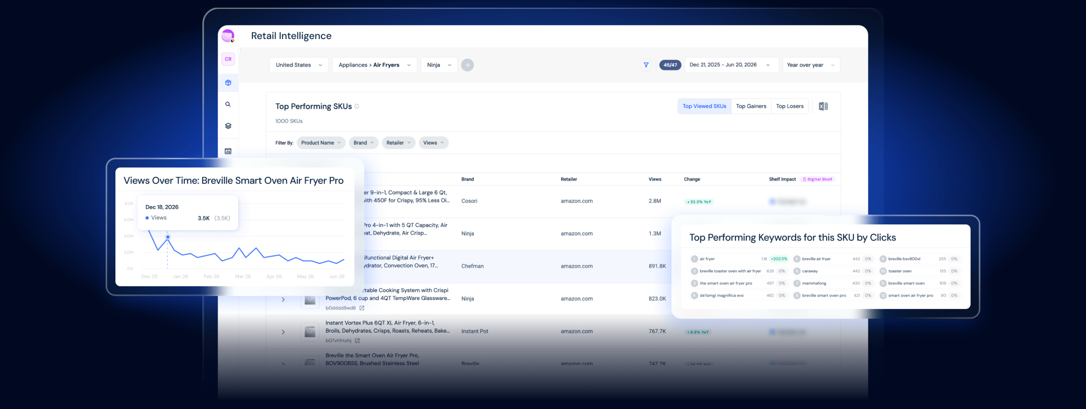The height and width of the screenshot is (409, 1086).
Task: Open the United States country dropdown
Action: coord(299,65)
